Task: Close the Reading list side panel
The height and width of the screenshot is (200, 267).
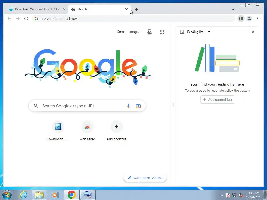Action: tap(253, 32)
